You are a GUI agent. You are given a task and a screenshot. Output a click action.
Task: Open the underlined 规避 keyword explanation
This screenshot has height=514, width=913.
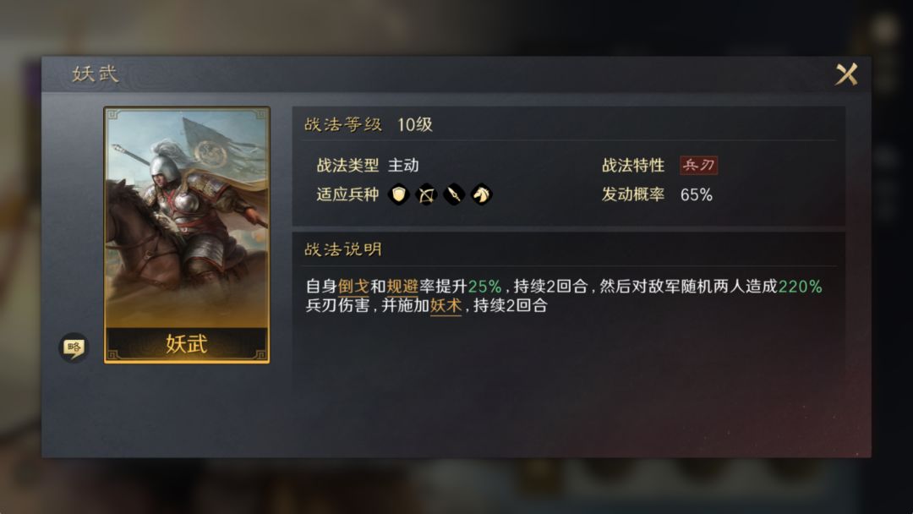coord(402,287)
